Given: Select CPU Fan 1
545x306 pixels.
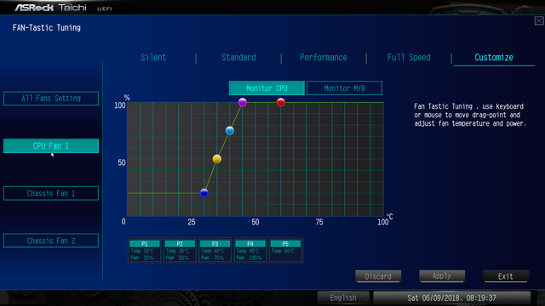Looking at the screenshot, I should [51, 145].
